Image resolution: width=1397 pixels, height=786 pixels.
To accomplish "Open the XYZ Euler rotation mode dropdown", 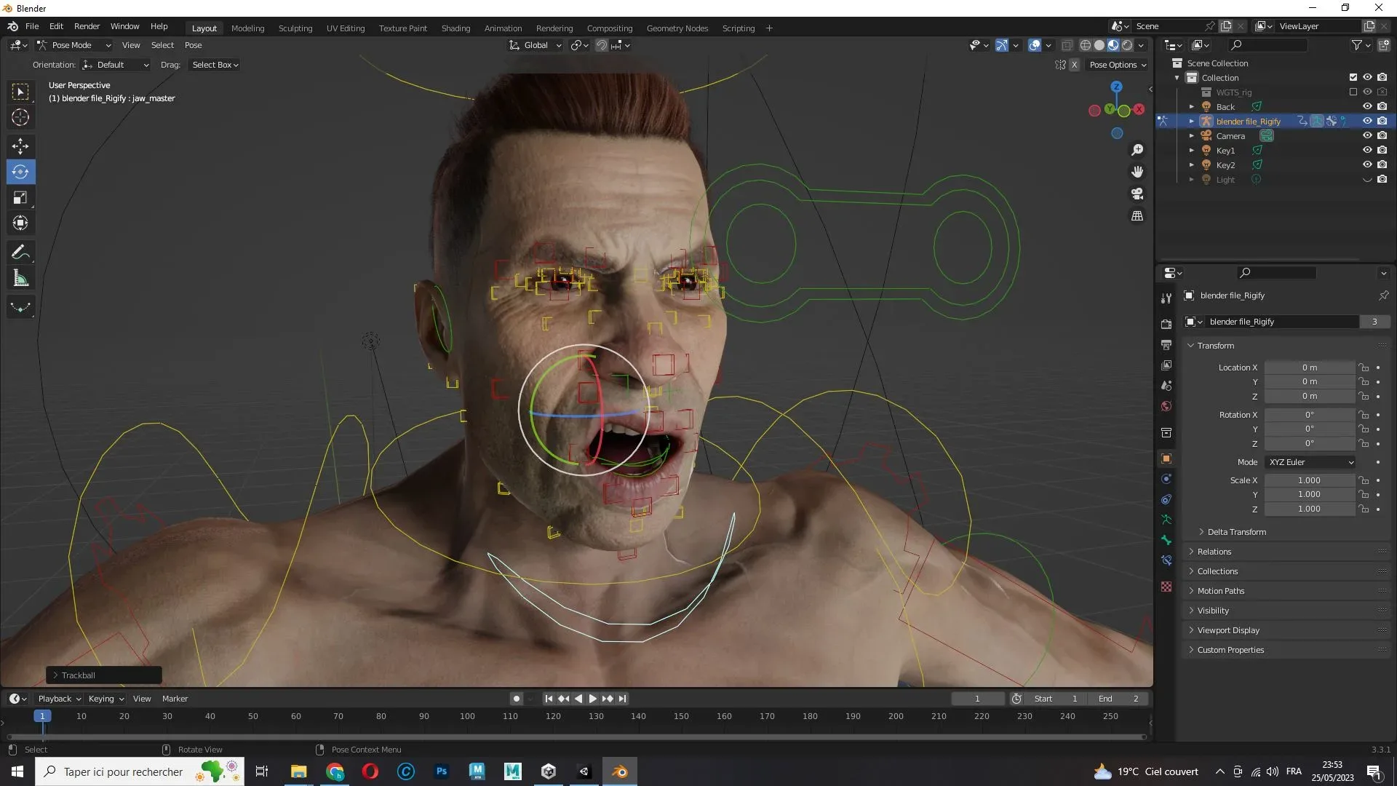I will [1310, 462].
